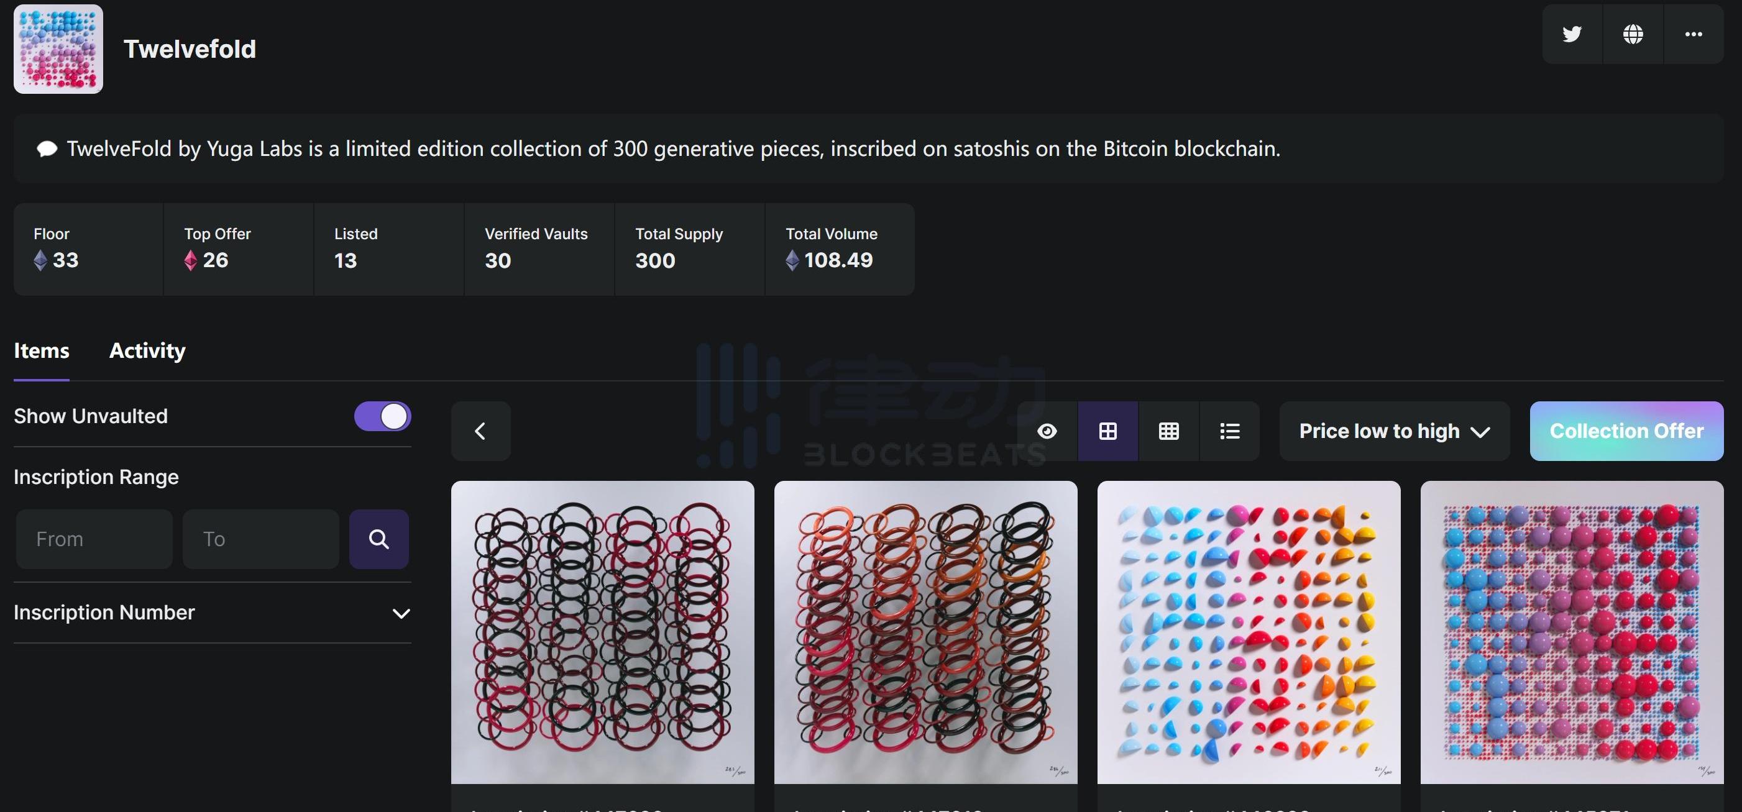Open the Twitter bird link
Image resolution: width=1742 pixels, height=812 pixels.
pyautogui.click(x=1572, y=34)
